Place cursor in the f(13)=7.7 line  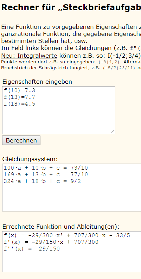pos(19,97)
